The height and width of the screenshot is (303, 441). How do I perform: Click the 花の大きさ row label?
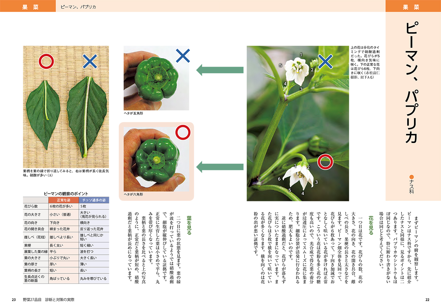point(33,215)
